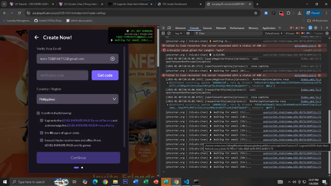
Task: Tick the Terms of Service agreement checkbox
Action: click(42, 120)
